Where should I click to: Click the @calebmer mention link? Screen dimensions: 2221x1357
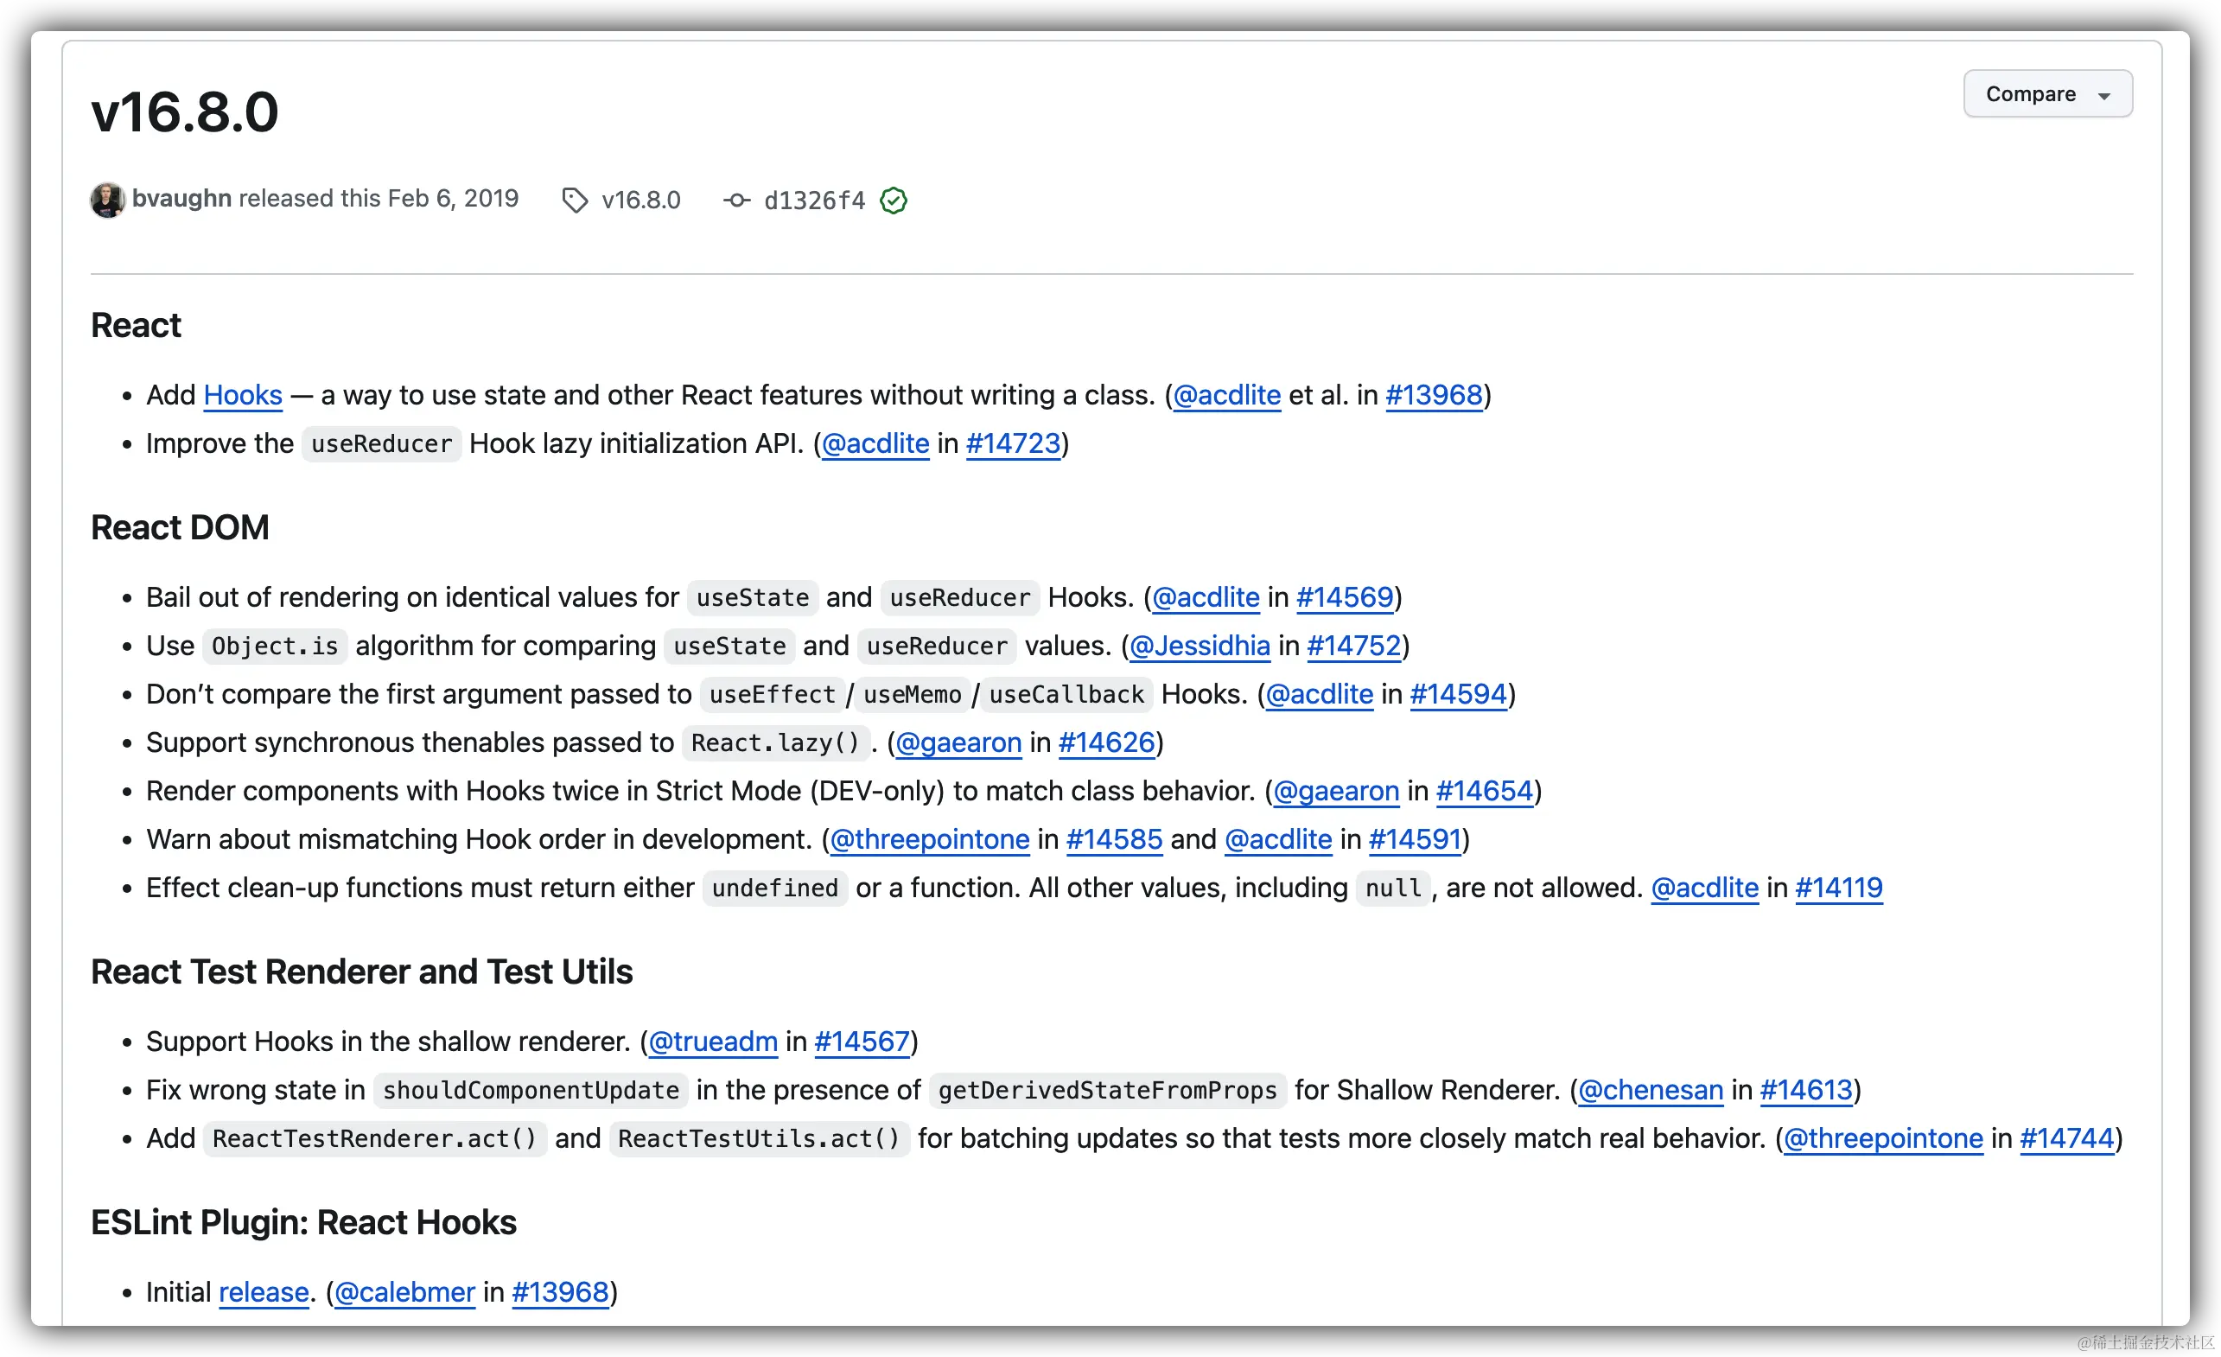[x=404, y=1292]
